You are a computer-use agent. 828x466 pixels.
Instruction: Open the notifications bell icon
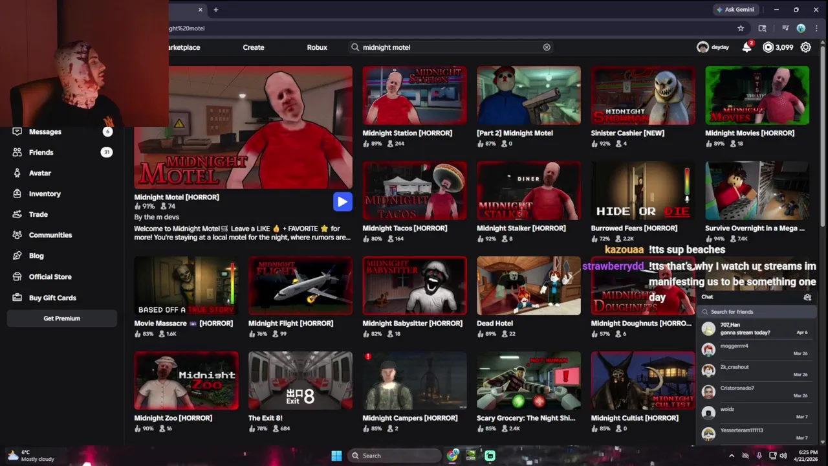pyautogui.click(x=747, y=47)
